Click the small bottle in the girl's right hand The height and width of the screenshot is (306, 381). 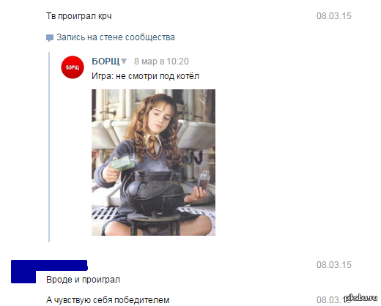click(x=204, y=180)
